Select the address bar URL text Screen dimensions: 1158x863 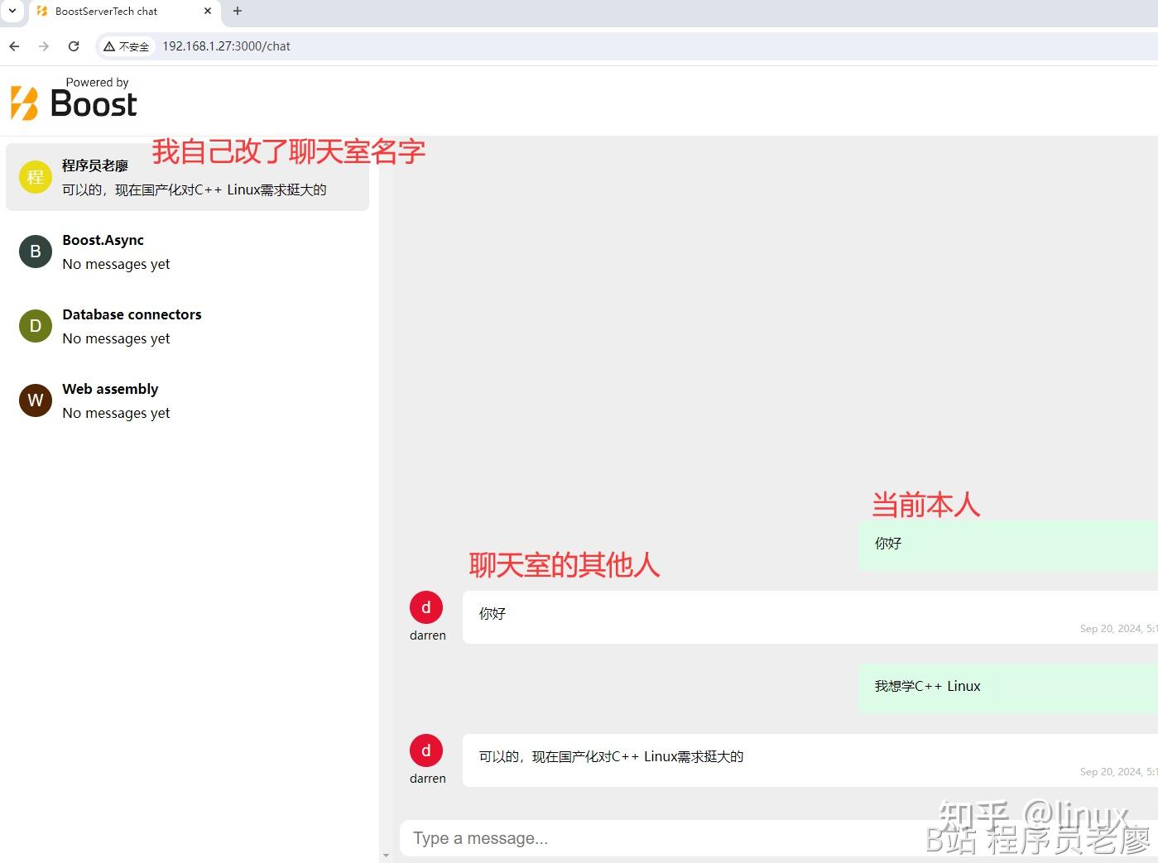(x=225, y=46)
